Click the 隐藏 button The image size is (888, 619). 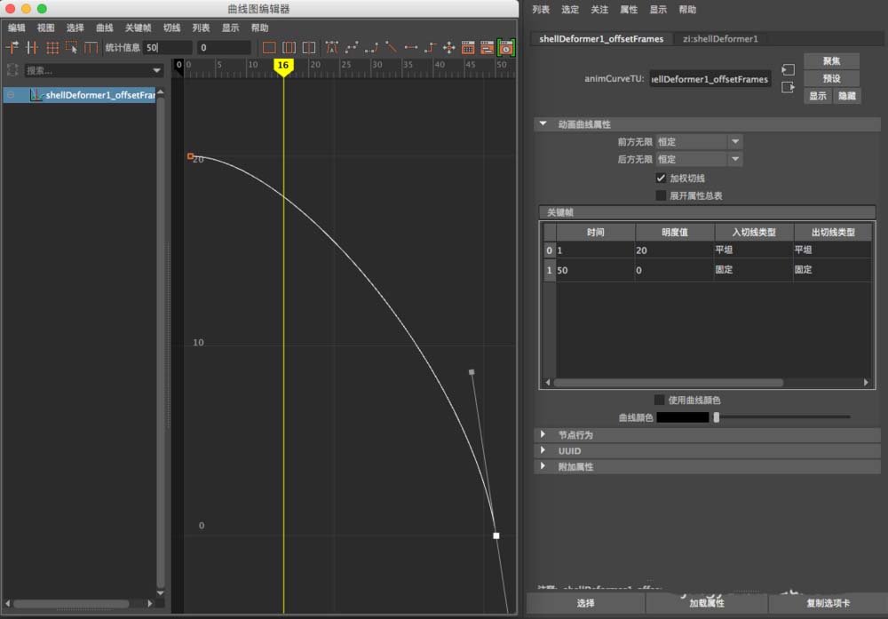pyautogui.click(x=847, y=96)
